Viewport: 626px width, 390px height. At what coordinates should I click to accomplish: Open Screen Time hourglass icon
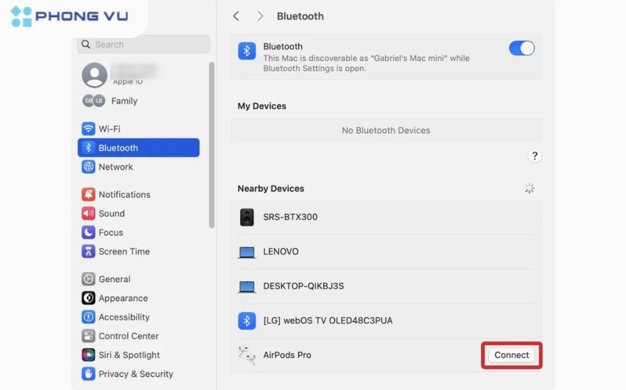[x=89, y=251]
